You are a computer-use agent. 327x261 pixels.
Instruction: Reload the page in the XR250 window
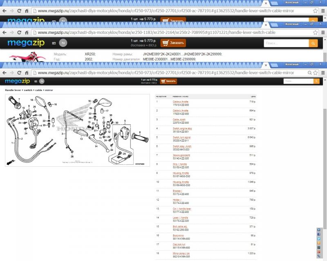click(x=19, y=33)
